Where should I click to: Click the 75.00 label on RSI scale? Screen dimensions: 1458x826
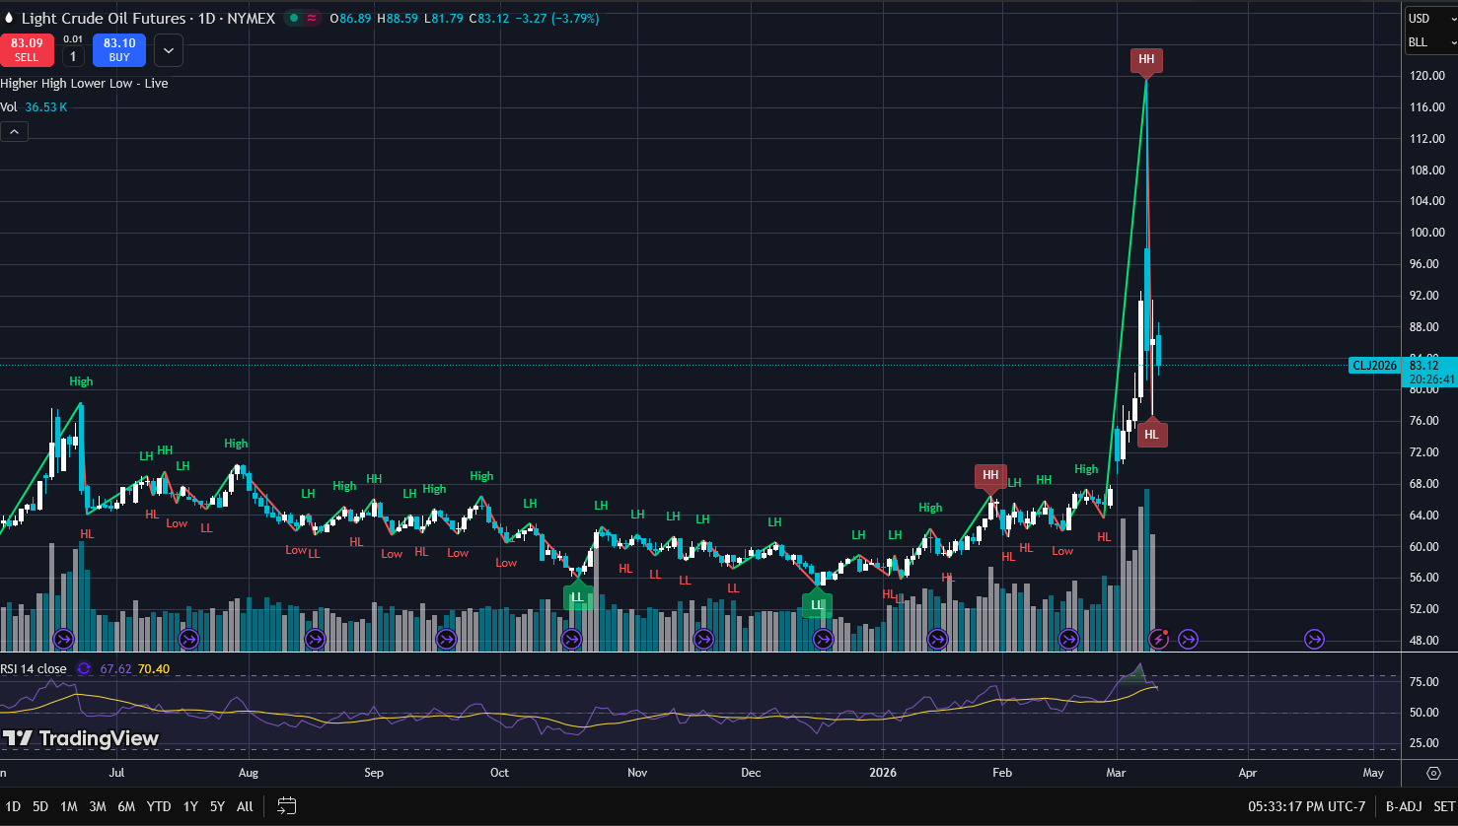[x=1422, y=682]
